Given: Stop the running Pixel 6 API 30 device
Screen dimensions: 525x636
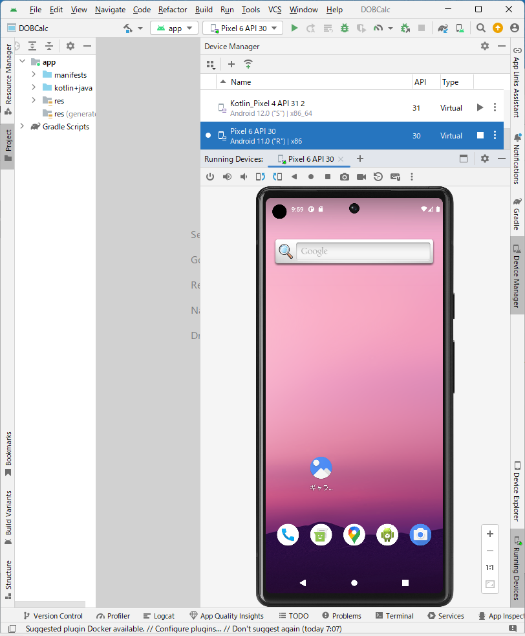Looking at the screenshot, I should tap(480, 135).
